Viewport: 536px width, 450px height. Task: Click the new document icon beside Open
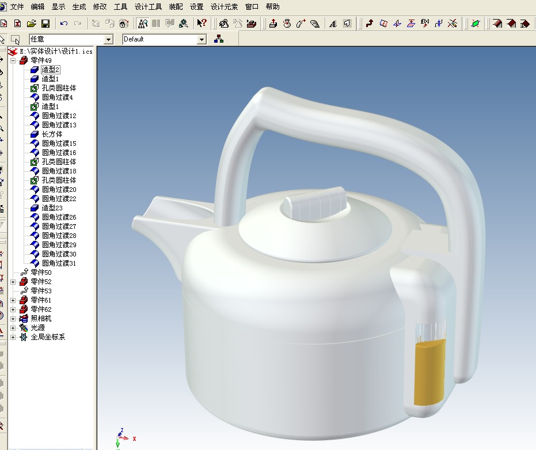17,24
